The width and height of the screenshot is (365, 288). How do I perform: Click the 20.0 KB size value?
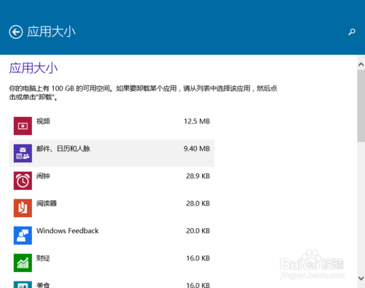pyautogui.click(x=198, y=231)
